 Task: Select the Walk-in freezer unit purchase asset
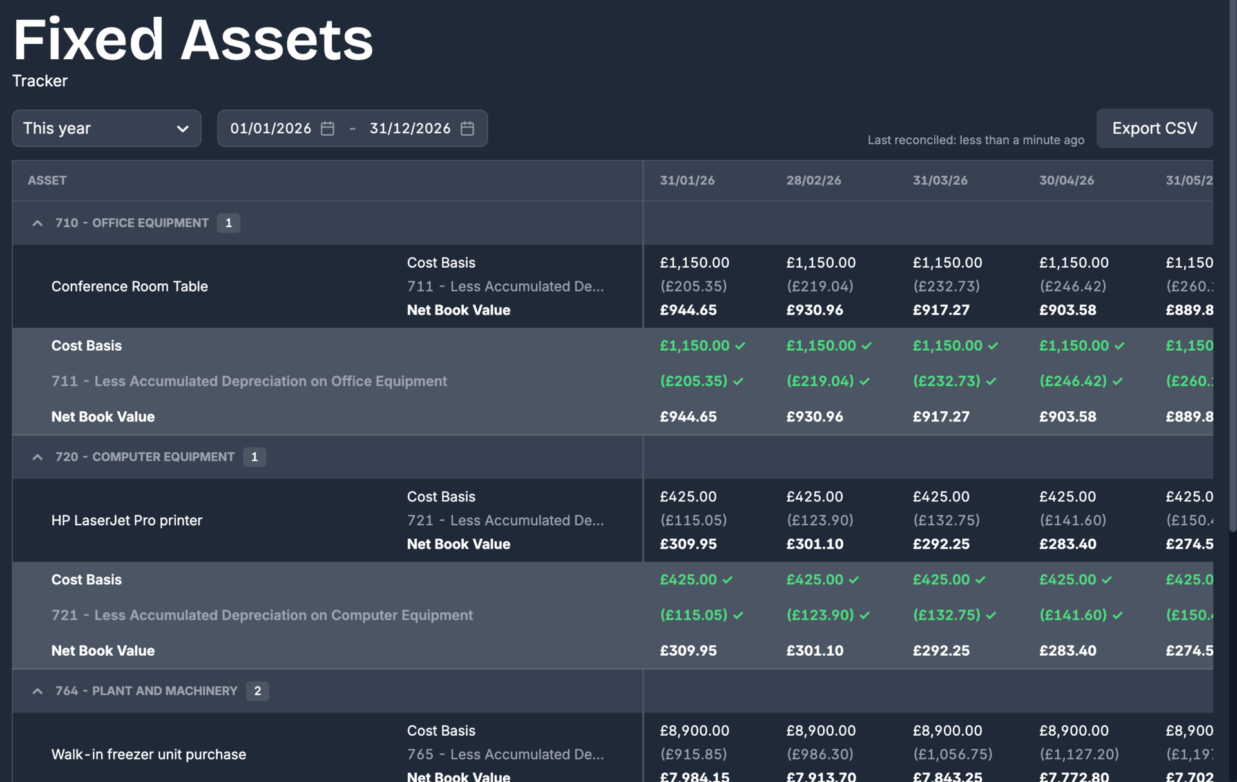pos(149,754)
